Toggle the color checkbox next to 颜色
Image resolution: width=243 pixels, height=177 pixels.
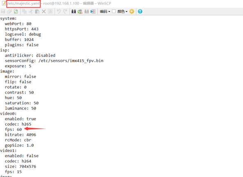point(114,11)
